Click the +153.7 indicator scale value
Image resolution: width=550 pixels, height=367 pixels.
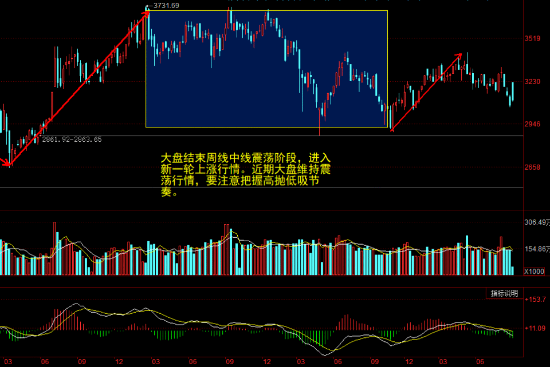(536, 300)
